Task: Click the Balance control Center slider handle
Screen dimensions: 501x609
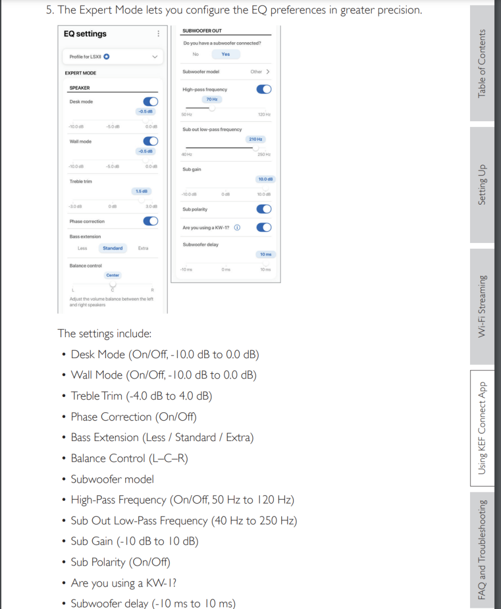Action: [113, 285]
